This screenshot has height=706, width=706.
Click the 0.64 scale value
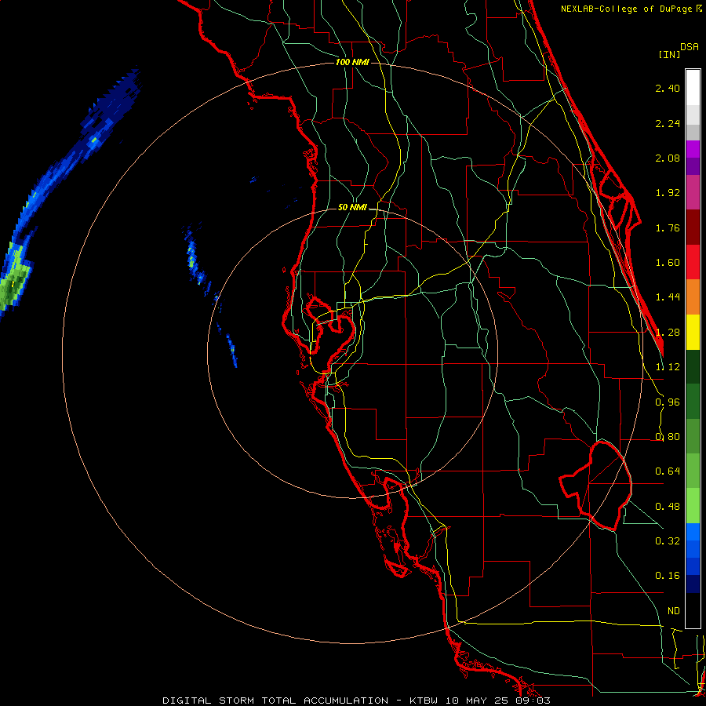click(x=668, y=471)
